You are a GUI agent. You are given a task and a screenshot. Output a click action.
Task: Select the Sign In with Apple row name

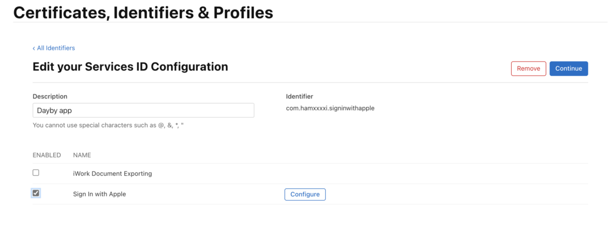(x=100, y=194)
